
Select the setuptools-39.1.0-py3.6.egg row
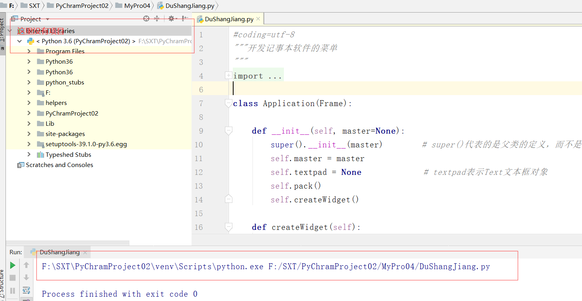point(99,144)
